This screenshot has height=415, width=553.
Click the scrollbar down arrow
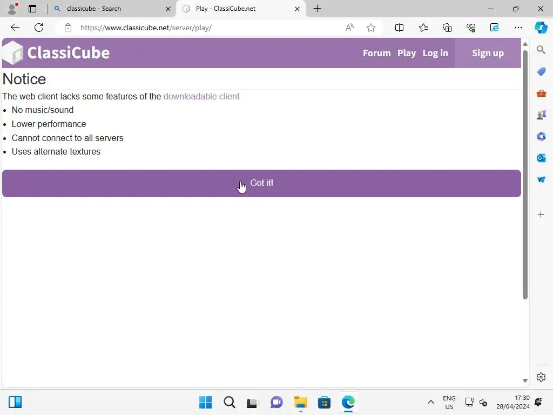[x=525, y=380]
